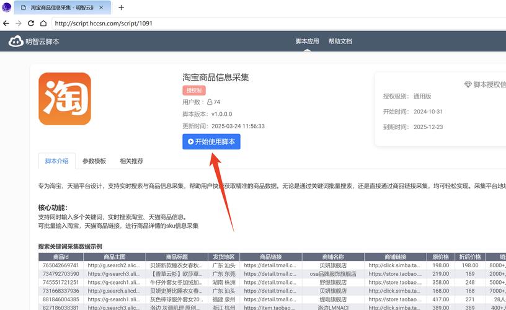The width and height of the screenshot is (506, 310).
Task: Click the diamond icon beside 脚本授权信息
Action: (468, 84)
